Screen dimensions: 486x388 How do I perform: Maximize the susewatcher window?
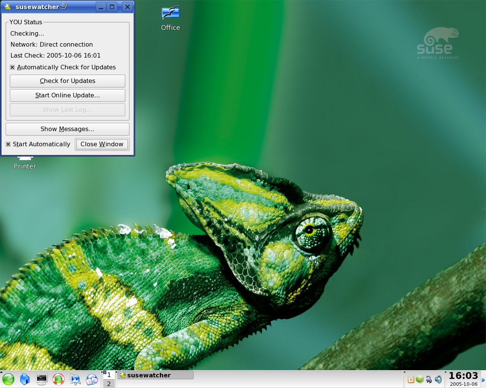point(112,7)
